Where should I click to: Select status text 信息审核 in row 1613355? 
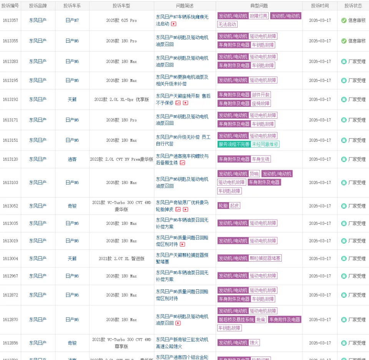(x=357, y=41)
